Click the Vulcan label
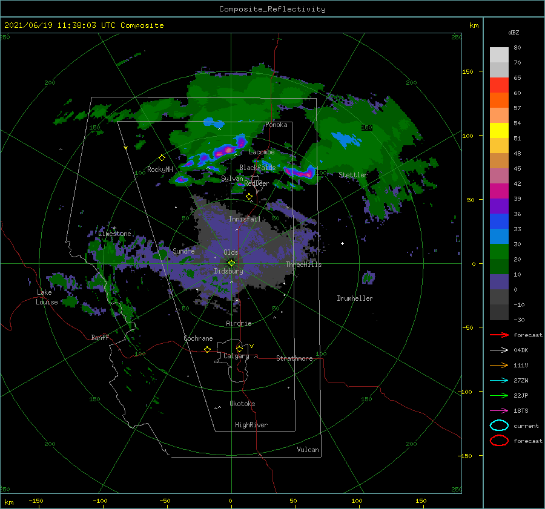The width and height of the screenshot is (545, 509). (308, 450)
